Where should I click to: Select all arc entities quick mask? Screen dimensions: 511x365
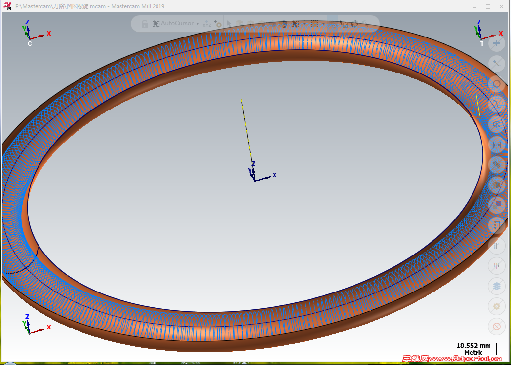tap(496, 84)
